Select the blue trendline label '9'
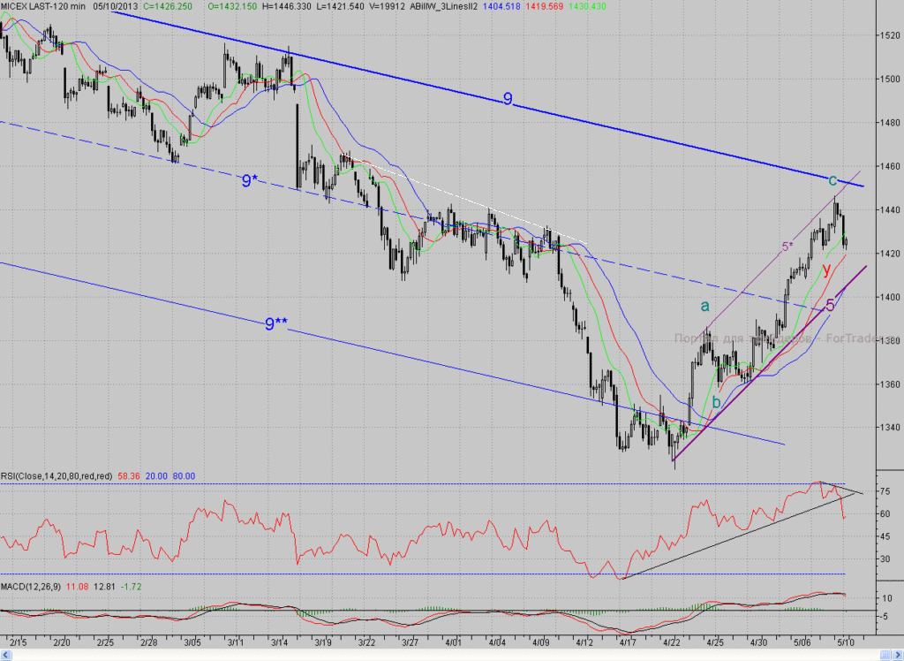The image size is (904, 661). [508, 99]
